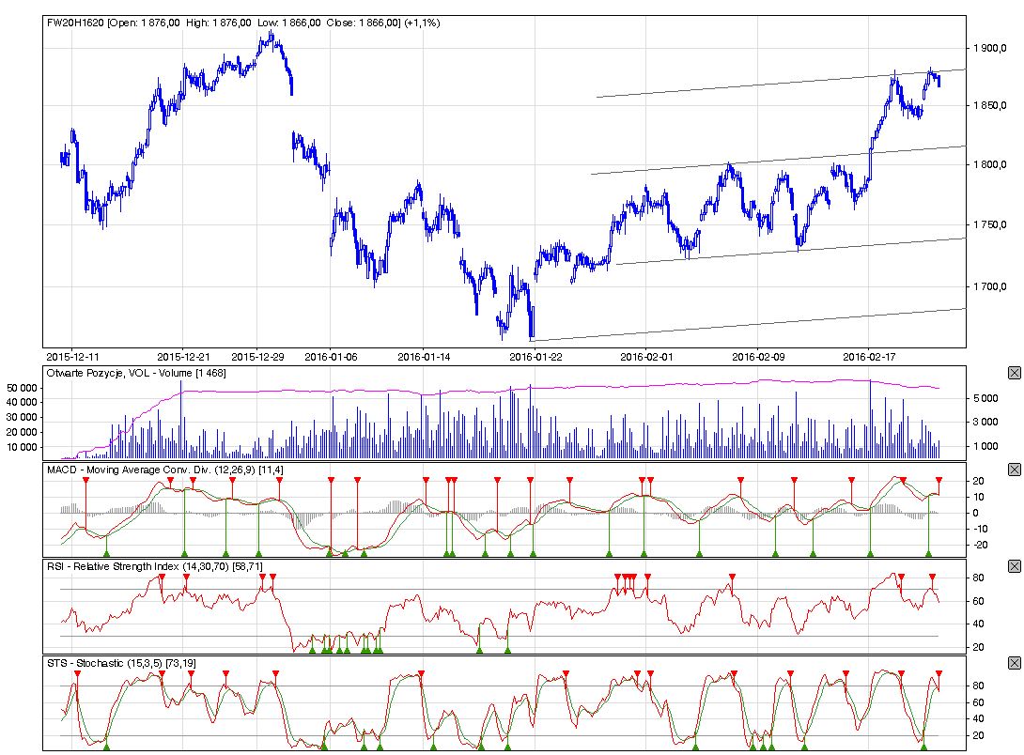Click the 2015-12-11 date label
The width and height of the screenshot is (1024, 755).
tap(72, 357)
